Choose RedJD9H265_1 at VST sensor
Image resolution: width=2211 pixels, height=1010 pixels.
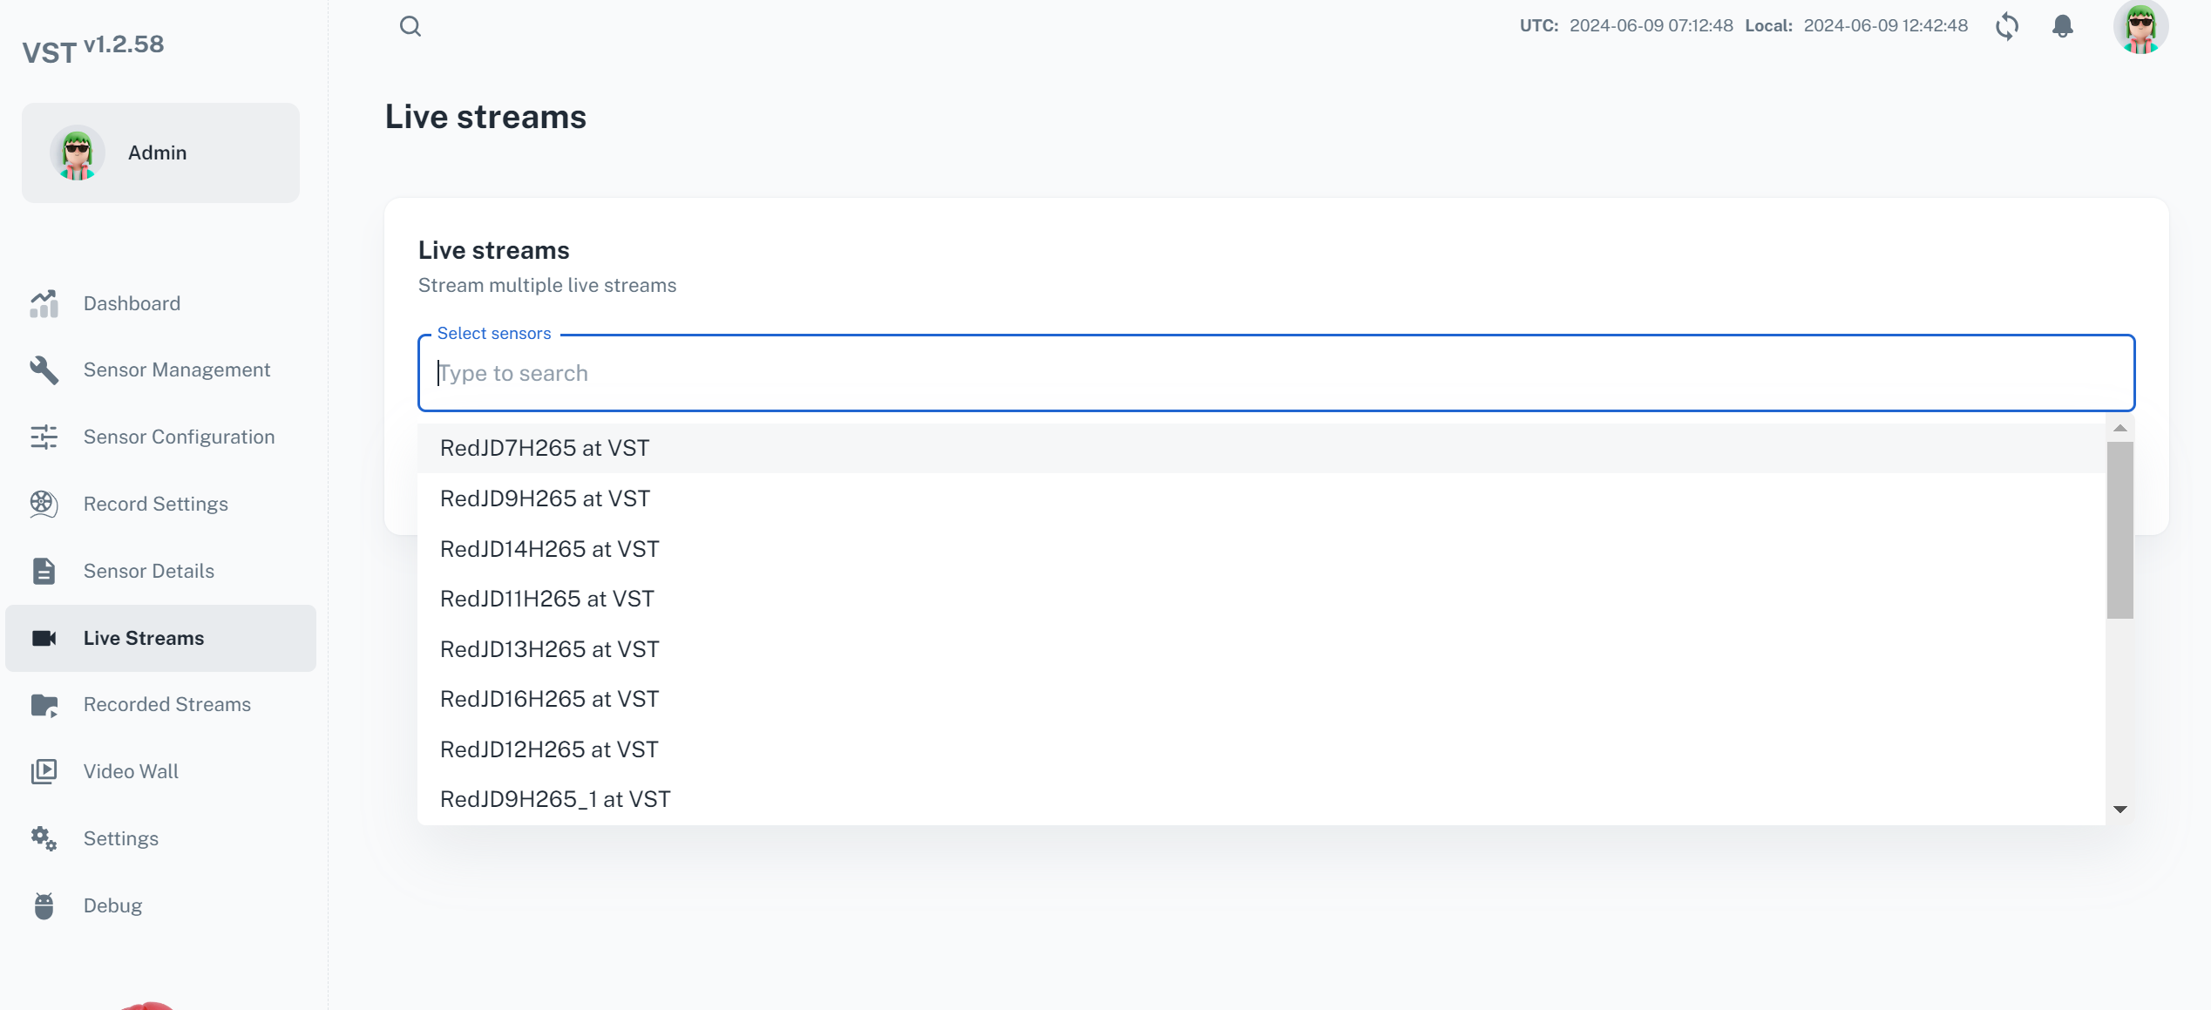coord(555,799)
